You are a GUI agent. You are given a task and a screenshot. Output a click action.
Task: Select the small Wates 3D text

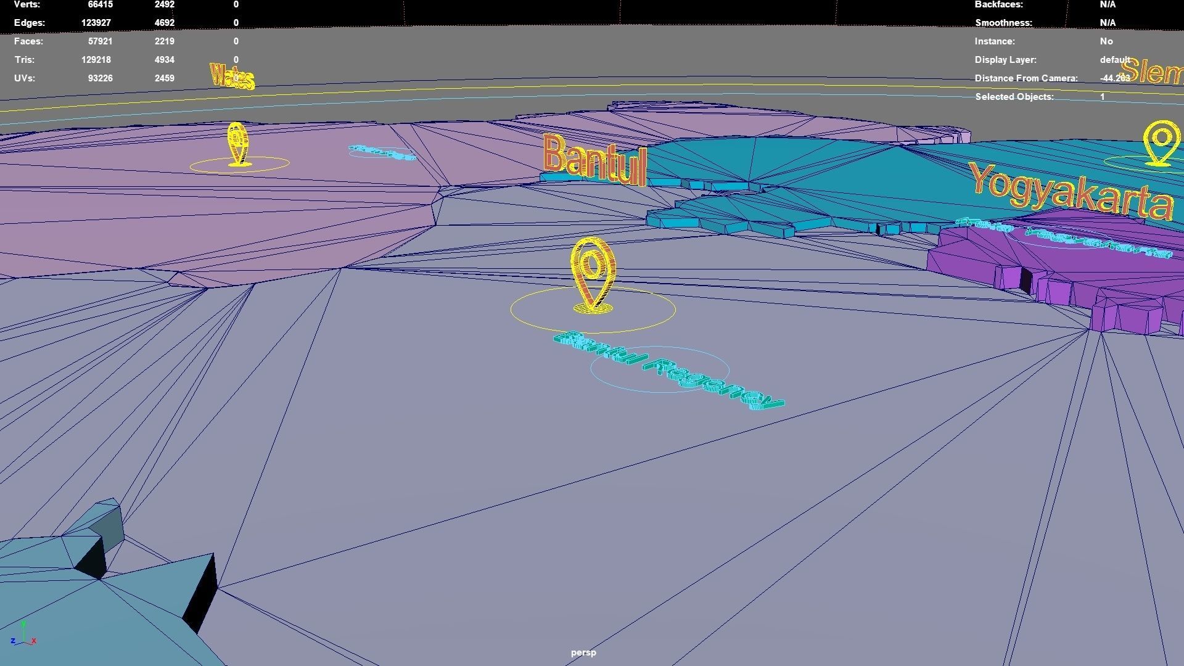click(x=232, y=77)
